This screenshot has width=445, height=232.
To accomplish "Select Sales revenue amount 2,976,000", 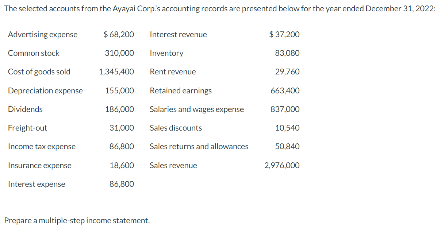I will [x=282, y=166].
